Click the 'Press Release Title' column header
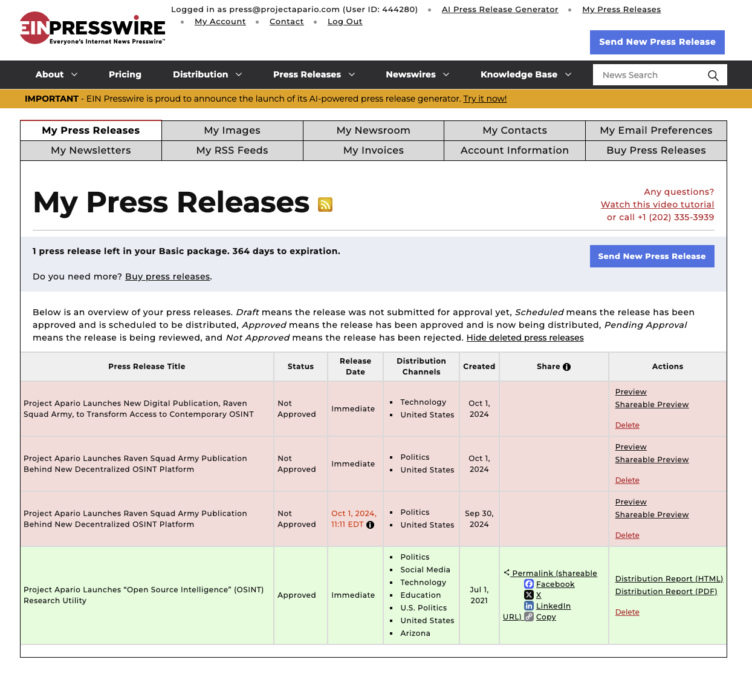Image resolution: width=752 pixels, height=674 pixels. 147,367
